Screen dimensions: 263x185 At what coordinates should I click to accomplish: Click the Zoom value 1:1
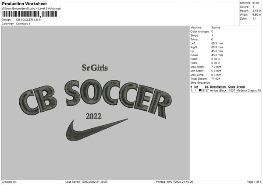coord(254,18)
